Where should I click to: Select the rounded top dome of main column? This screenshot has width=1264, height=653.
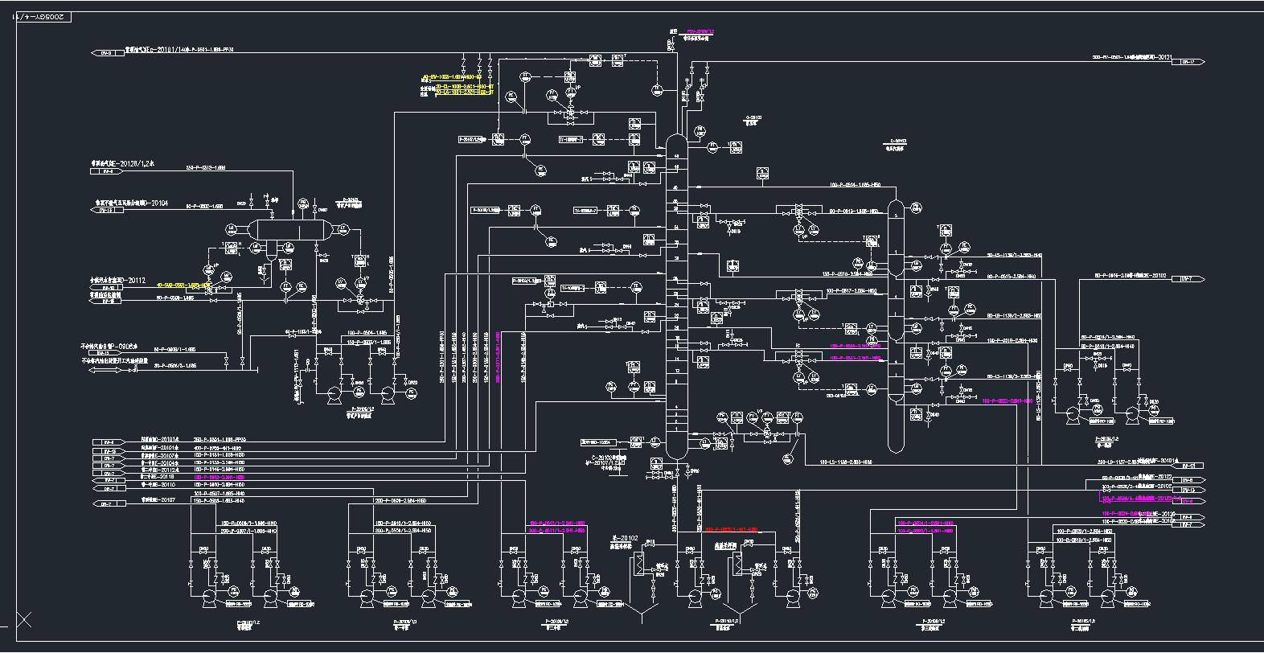click(677, 142)
